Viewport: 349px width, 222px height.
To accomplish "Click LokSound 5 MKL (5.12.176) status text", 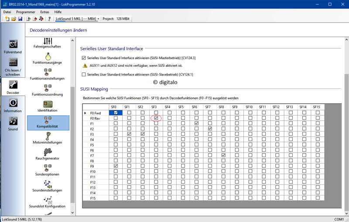I will [x=22, y=219].
